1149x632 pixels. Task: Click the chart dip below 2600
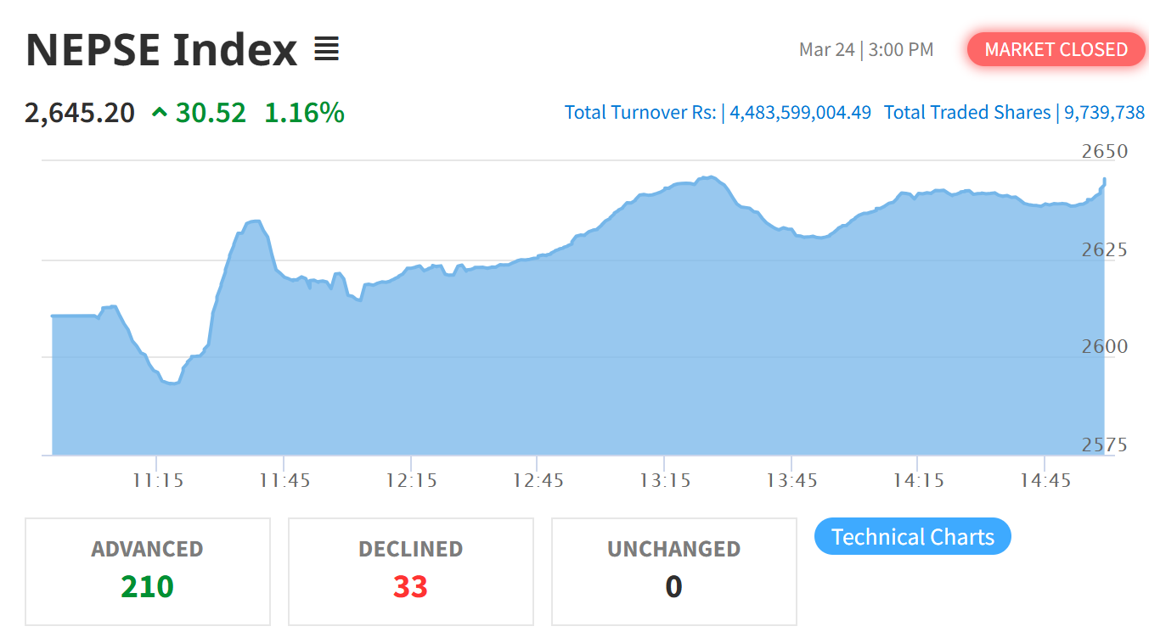(x=172, y=383)
